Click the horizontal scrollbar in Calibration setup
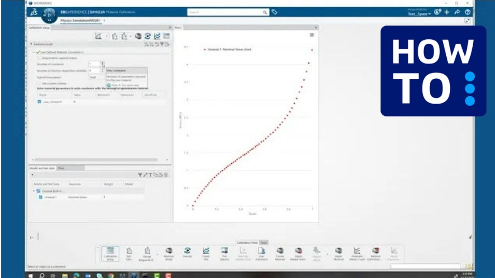Viewport: 495px width, 278px height. [97, 159]
